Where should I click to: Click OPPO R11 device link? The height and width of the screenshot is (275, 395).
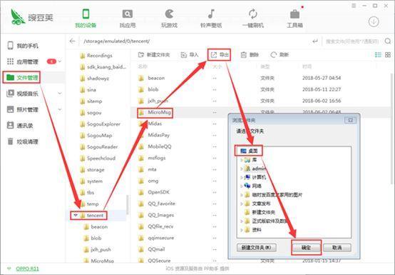tap(28, 269)
